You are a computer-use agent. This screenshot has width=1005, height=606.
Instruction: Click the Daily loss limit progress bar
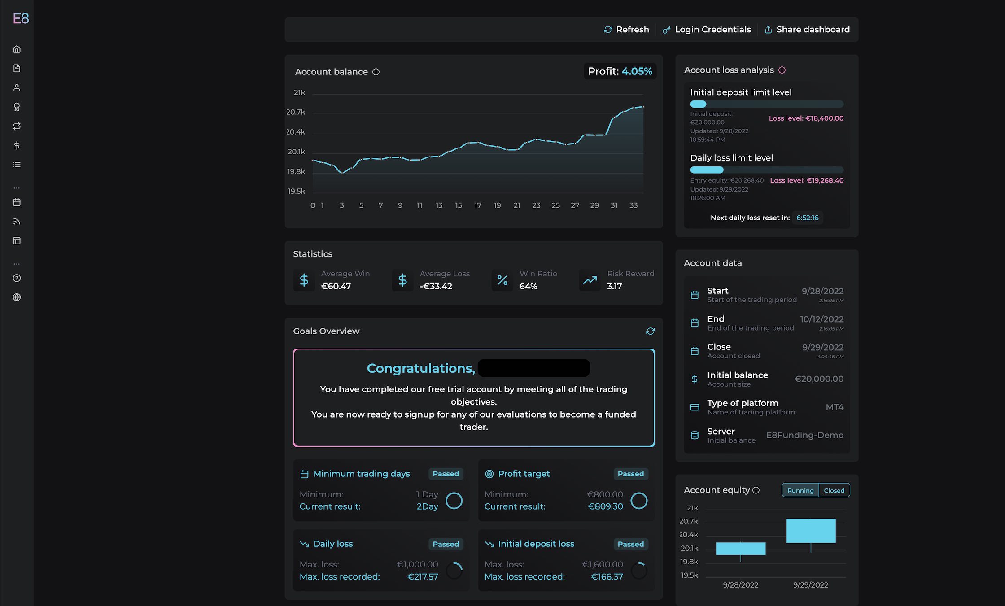(x=766, y=170)
